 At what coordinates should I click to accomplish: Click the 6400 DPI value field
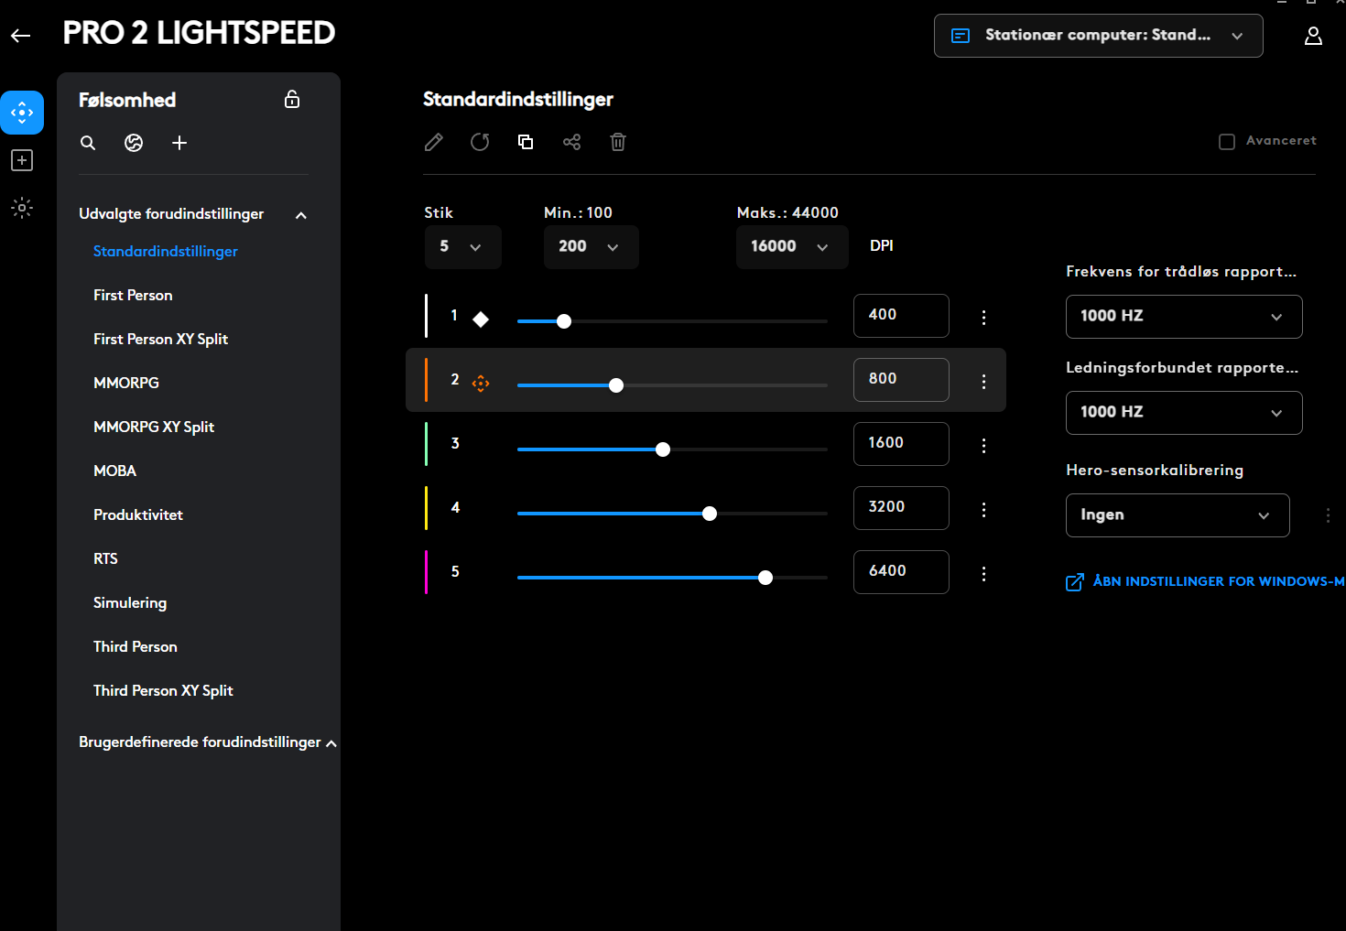point(901,572)
